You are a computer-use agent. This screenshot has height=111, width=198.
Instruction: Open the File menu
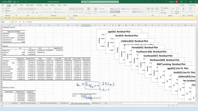(x=3, y=5)
